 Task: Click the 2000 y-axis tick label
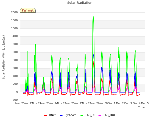14,12
